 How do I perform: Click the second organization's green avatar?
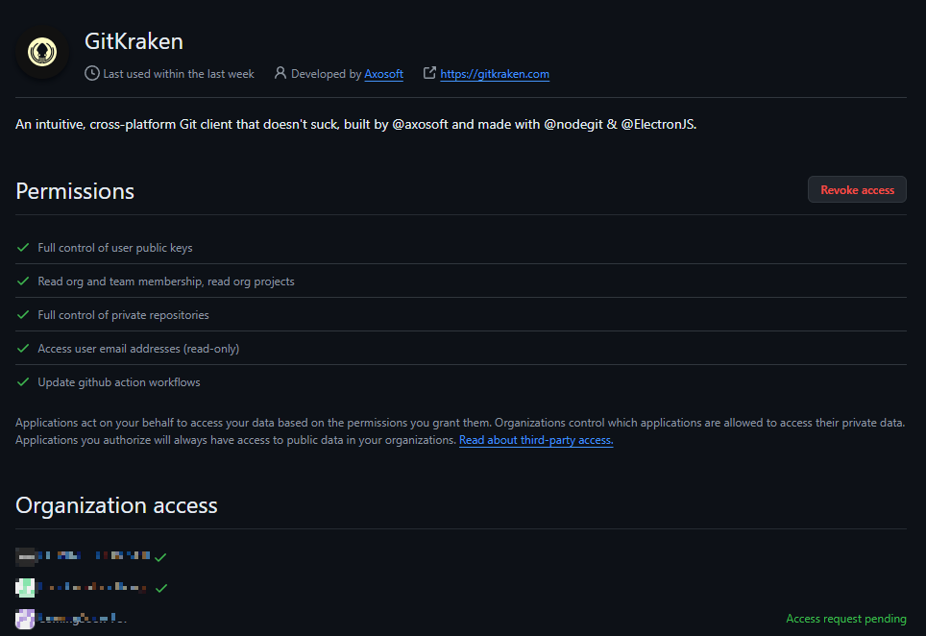(25, 588)
